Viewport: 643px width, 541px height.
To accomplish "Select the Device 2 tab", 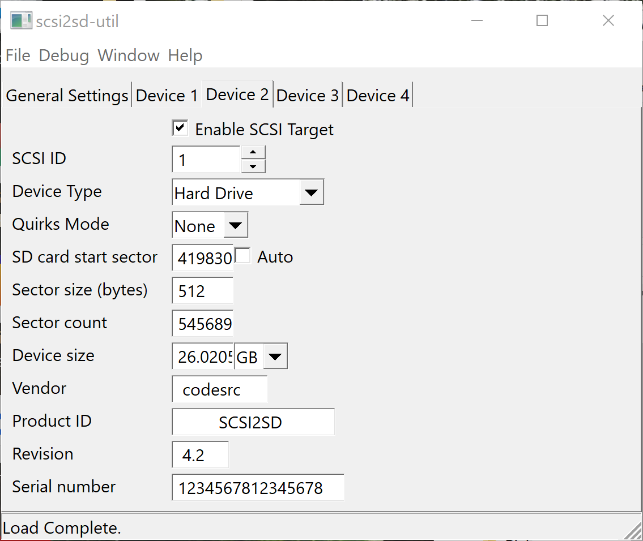I will [237, 94].
